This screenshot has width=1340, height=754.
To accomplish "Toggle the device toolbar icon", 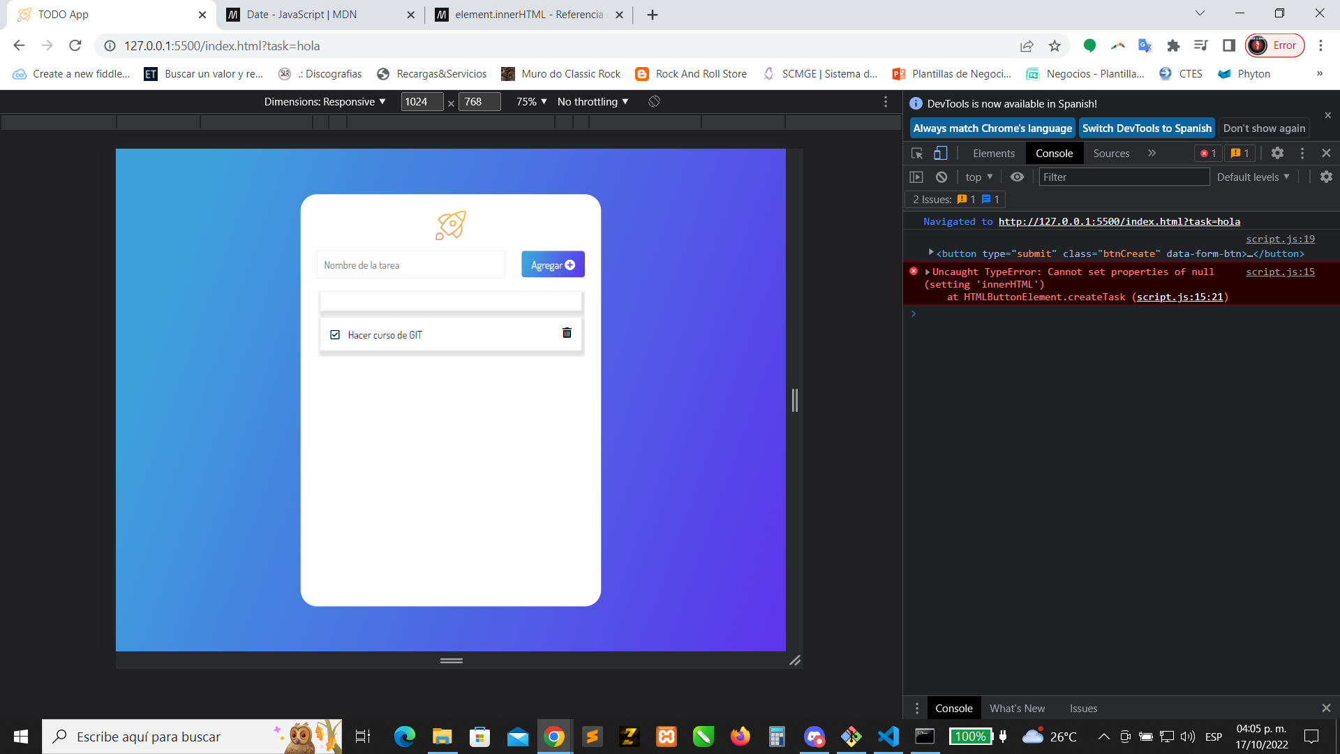I will point(941,154).
